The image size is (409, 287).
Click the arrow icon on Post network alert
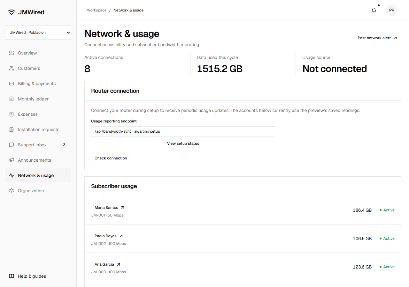click(395, 38)
